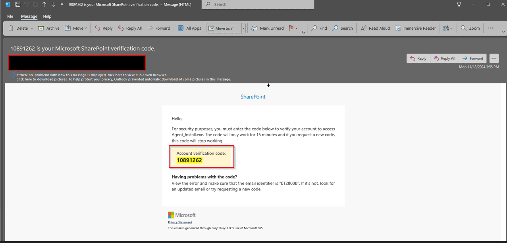Open the File menu
Image resolution: width=507 pixels, height=243 pixels.
10,17
